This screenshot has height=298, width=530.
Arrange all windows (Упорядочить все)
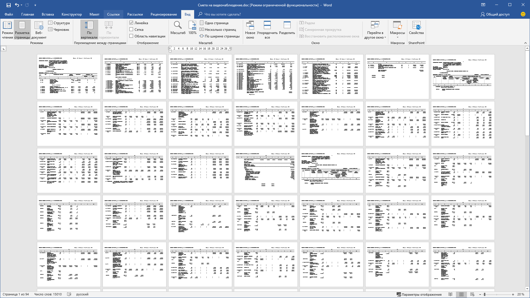click(267, 29)
